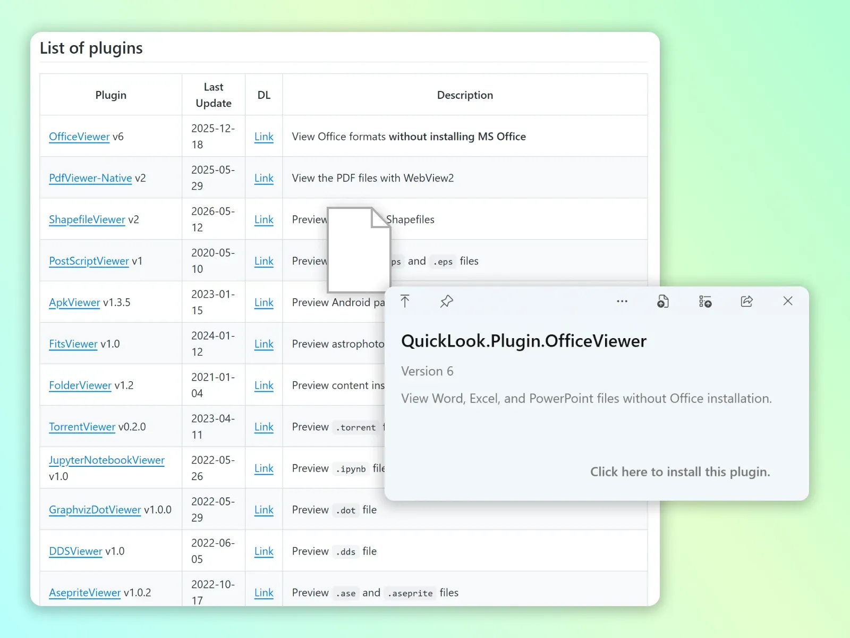The height and width of the screenshot is (638, 850).
Task: Follow the download Link in ApkViewer row
Action: coord(264,303)
